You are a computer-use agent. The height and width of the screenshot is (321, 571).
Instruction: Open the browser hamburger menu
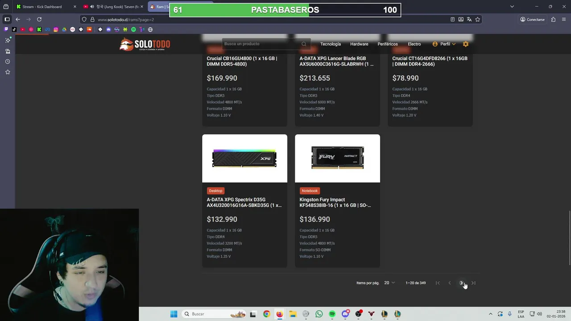pos(564,19)
